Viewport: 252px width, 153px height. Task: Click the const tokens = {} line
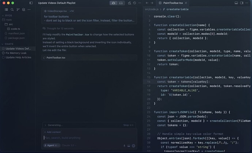point(172,125)
